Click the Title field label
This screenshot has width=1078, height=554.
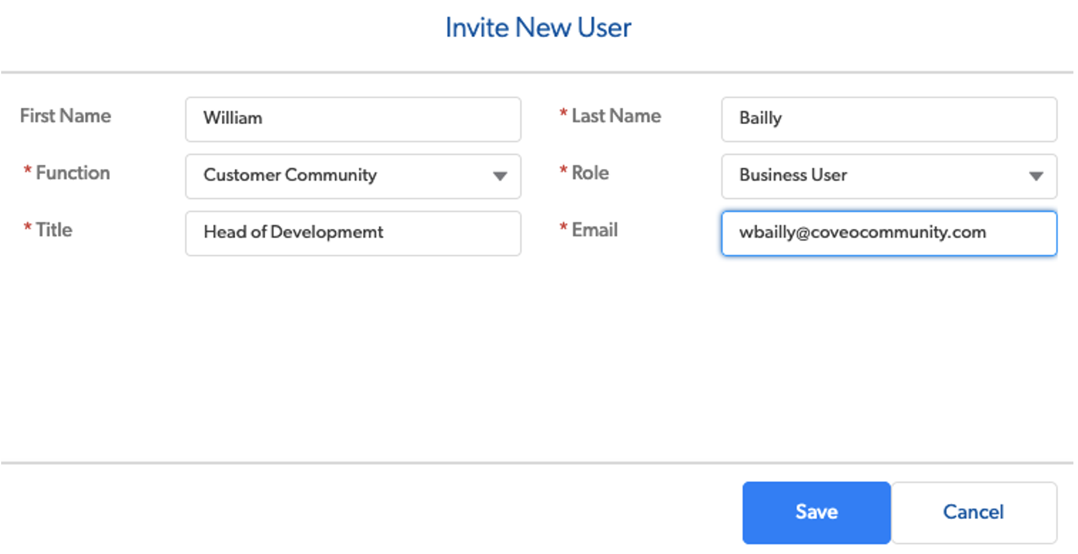pos(54,230)
